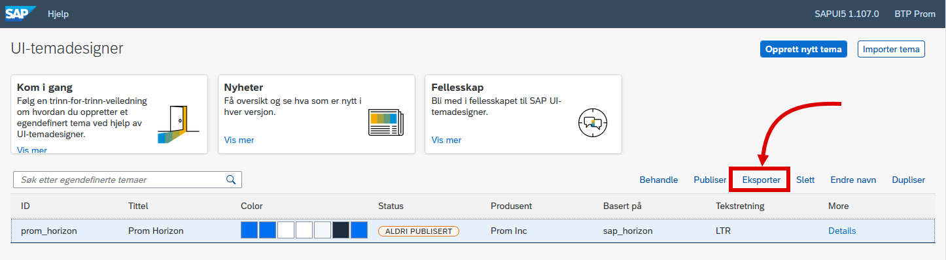The height and width of the screenshot is (260, 946).
Task: Click the Status column header
Action: 391,206
